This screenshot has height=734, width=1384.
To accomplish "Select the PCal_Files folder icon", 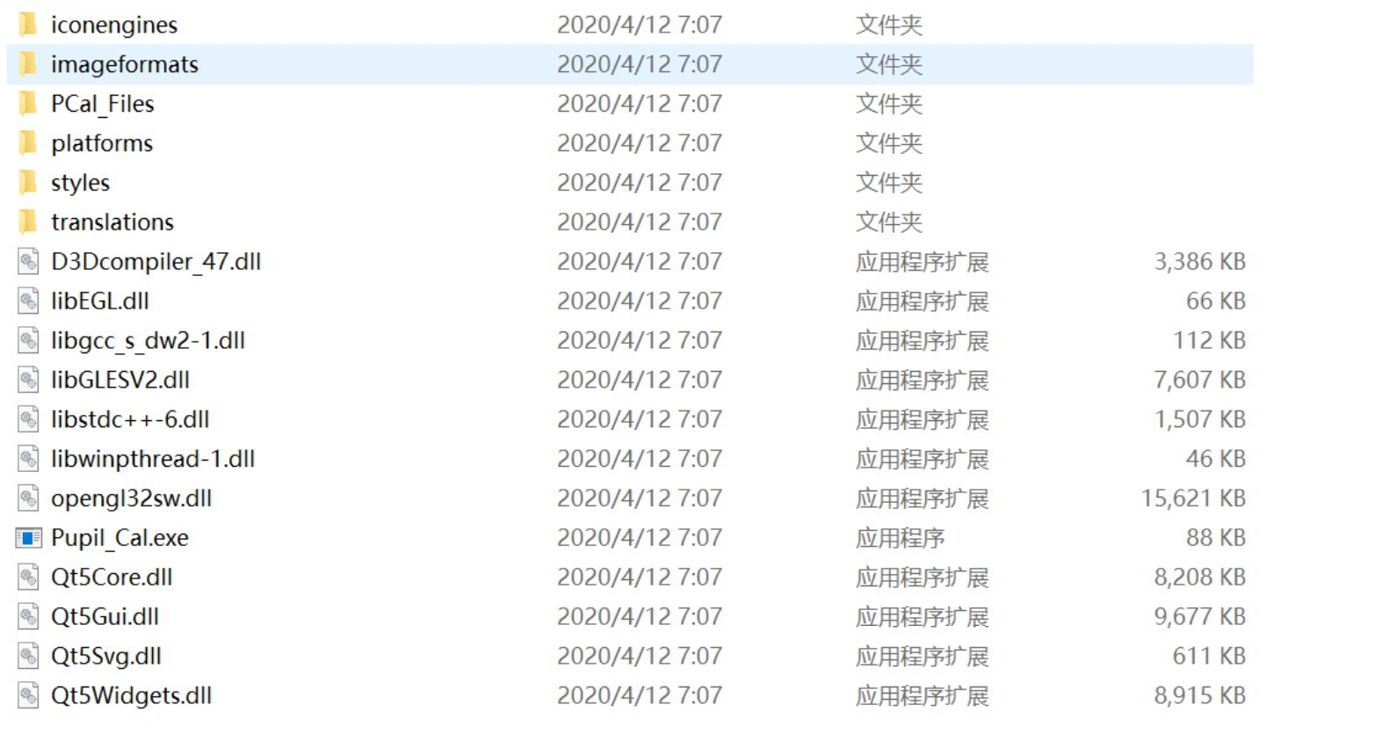I will tap(28, 104).
